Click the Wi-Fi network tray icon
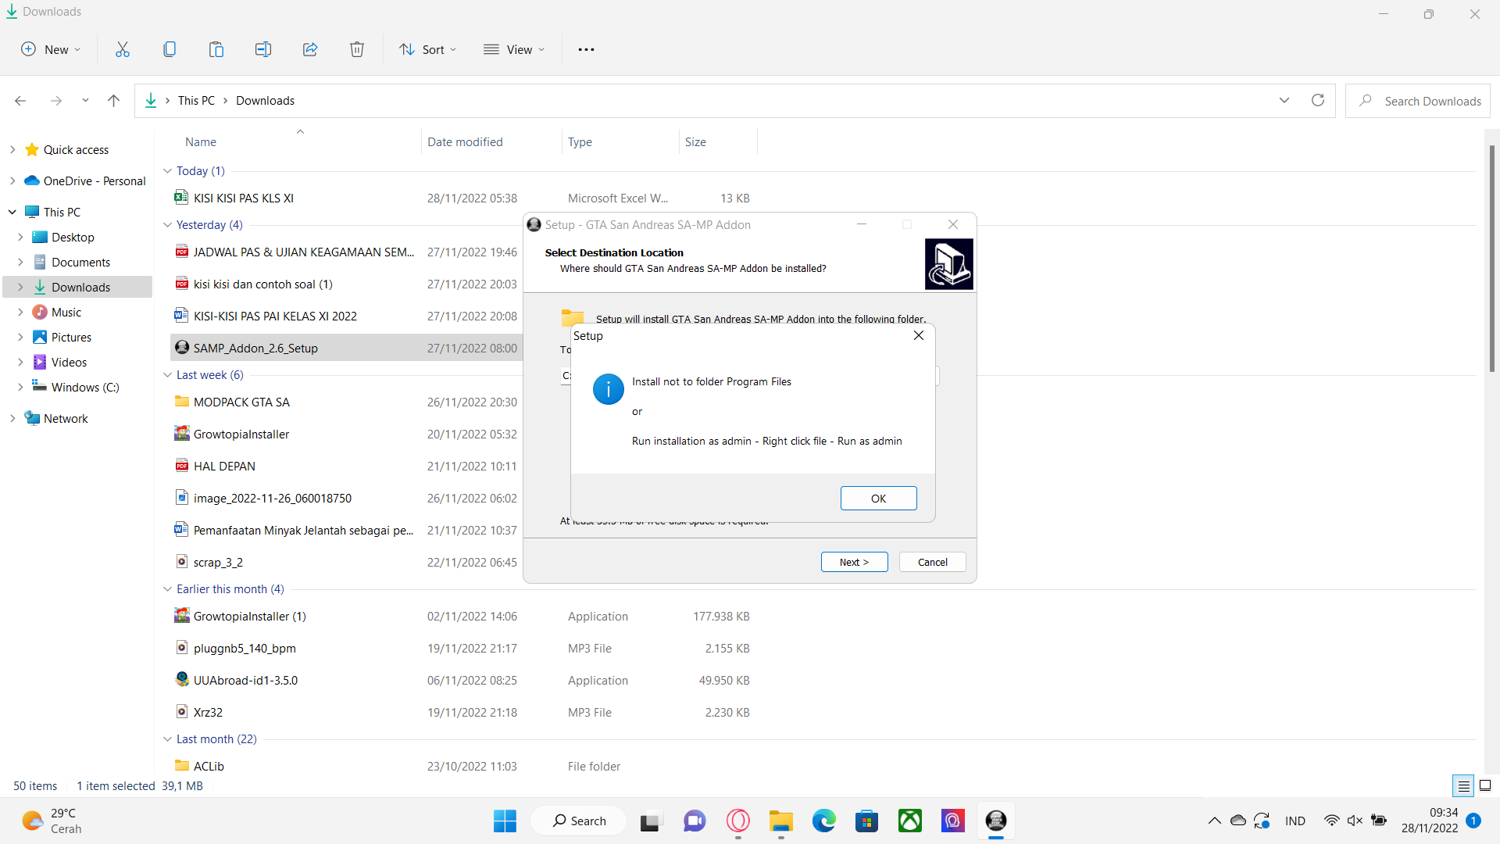The width and height of the screenshot is (1500, 844). (x=1331, y=821)
